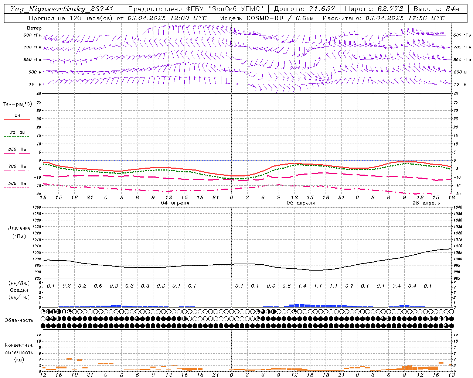Select the elevation text Высота: 84м
Viewport: 473px width, 378px height.
(436, 9)
